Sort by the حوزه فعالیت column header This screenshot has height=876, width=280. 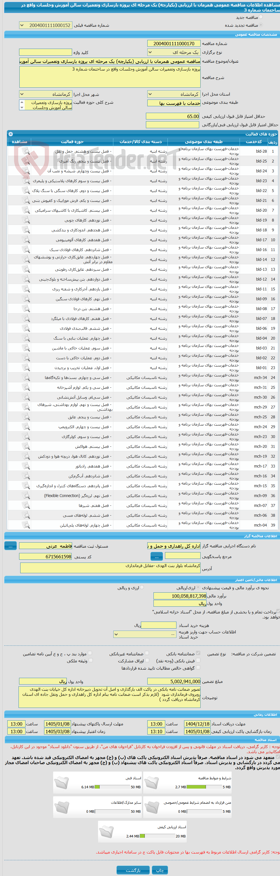click(x=72, y=142)
